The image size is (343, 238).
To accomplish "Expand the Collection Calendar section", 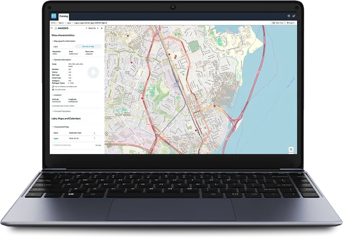I will pos(62,145).
